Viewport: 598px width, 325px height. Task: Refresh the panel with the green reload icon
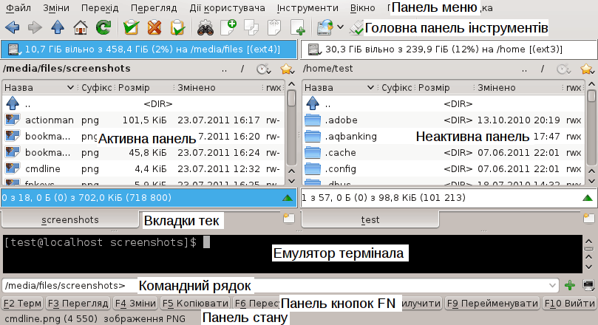click(103, 28)
